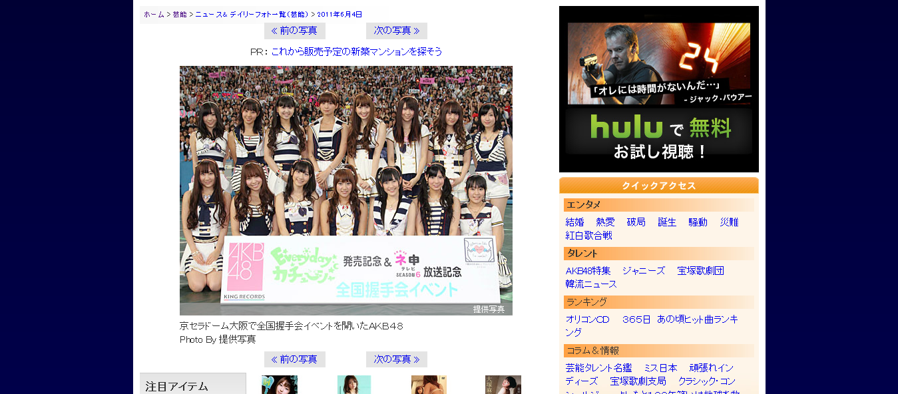898x394 pixels.
Task: Go to 前の写真 above the photo
Action: coord(294,31)
